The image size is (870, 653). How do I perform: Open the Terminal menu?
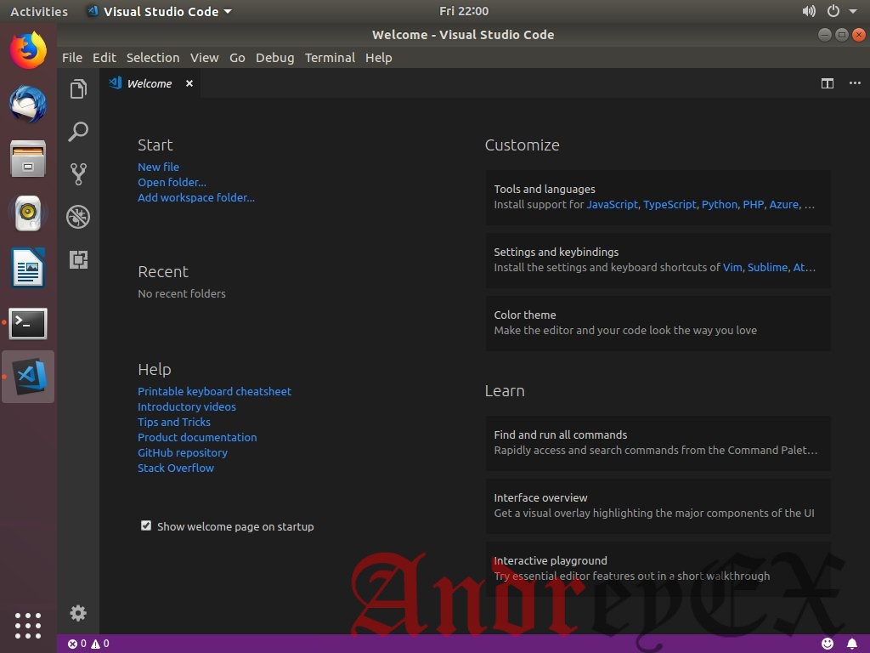(x=330, y=58)
